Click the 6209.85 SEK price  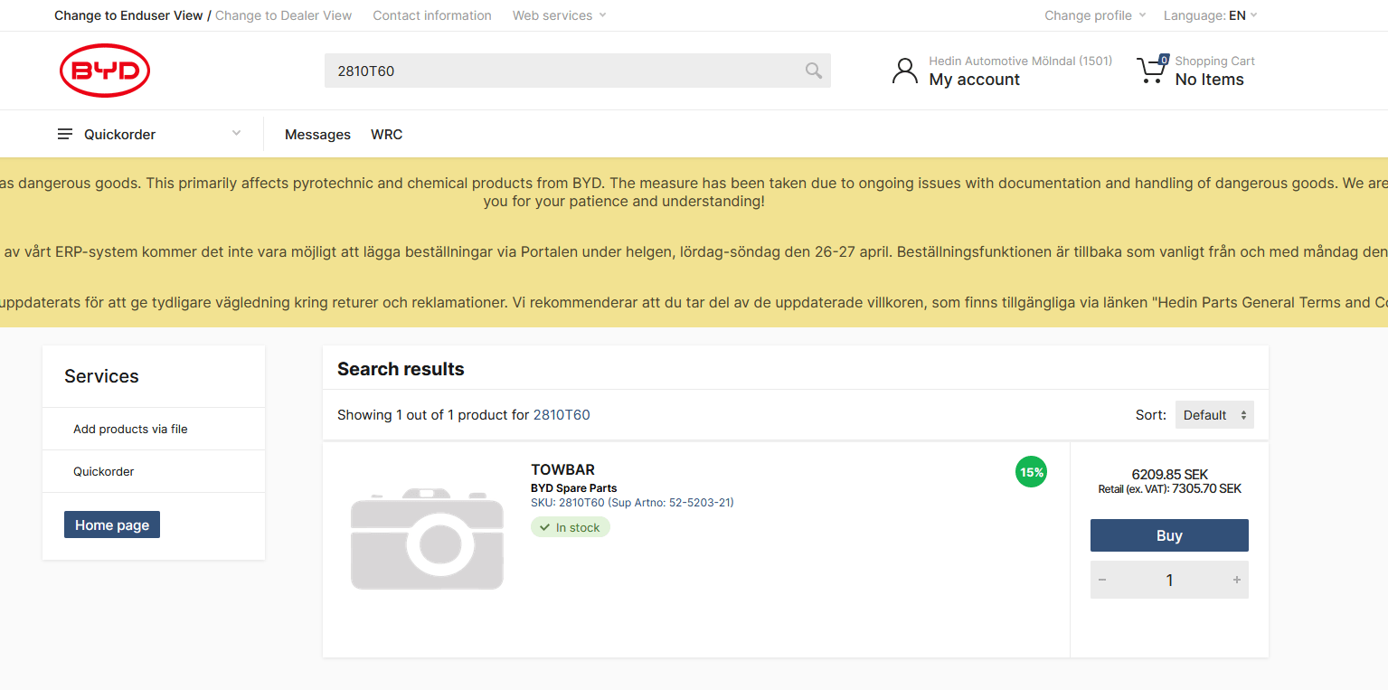1169,475
